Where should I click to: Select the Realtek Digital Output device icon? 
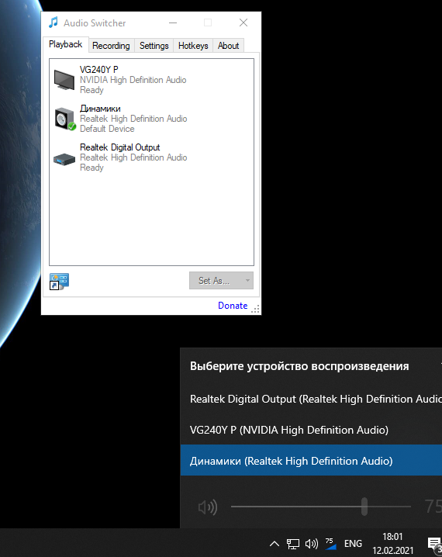click(64, 160)
